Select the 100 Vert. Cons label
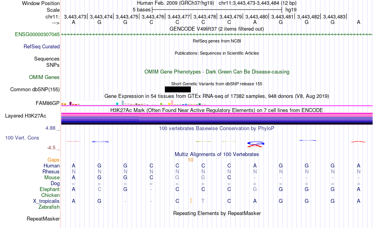Screen dimensions: 373x228 pos(22,138)
